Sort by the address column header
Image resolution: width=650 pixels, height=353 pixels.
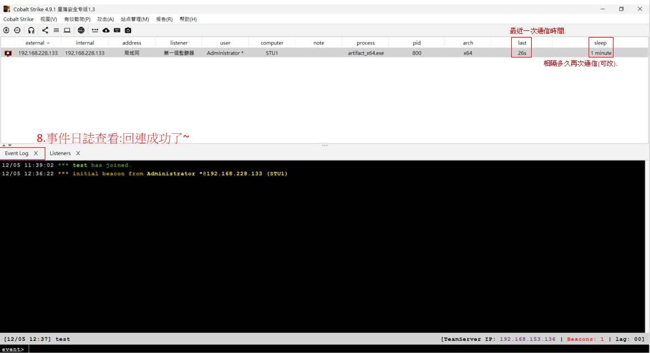[132, 43]
